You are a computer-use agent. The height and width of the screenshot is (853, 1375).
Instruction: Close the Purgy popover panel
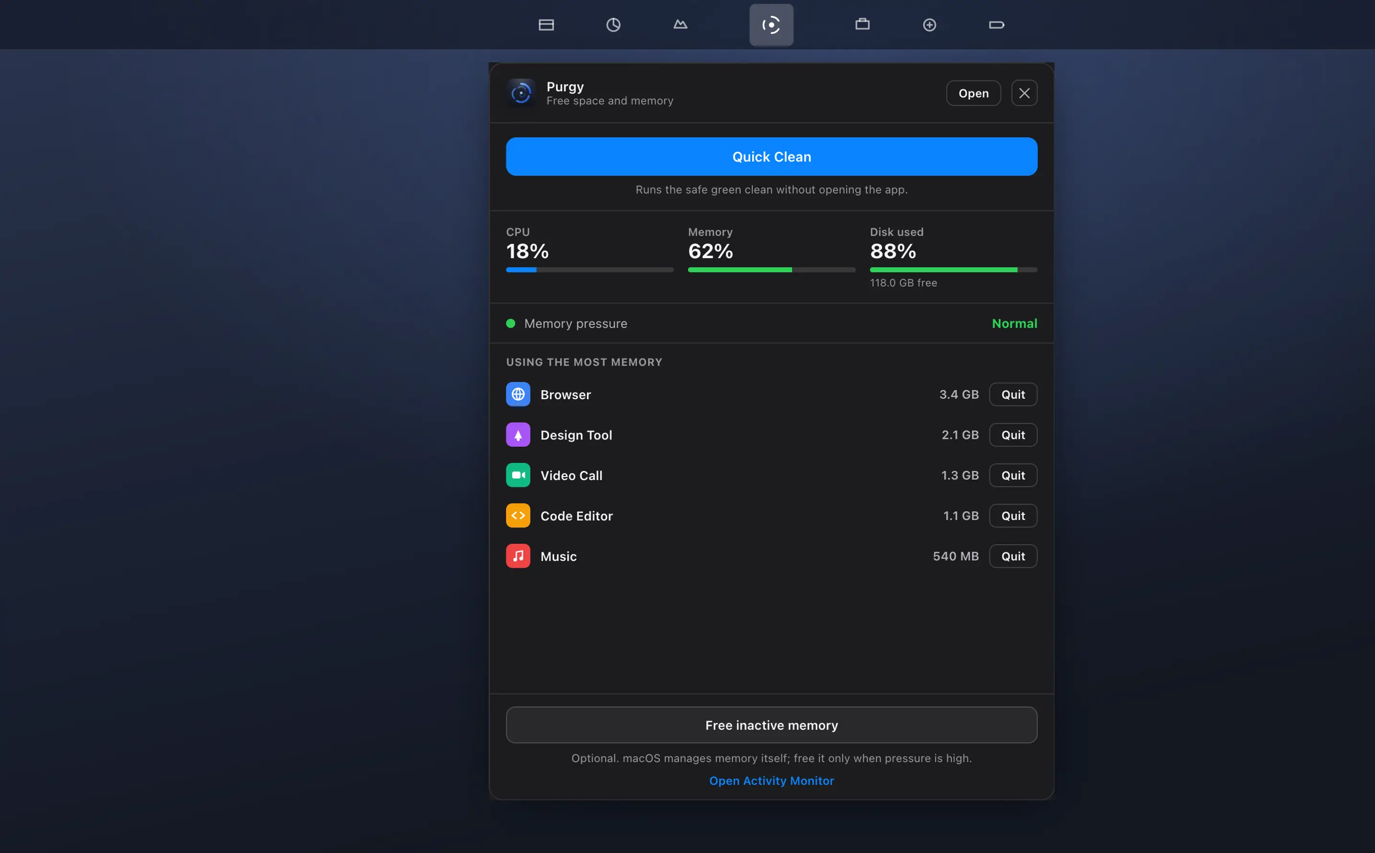click(x=1024, y=93)
